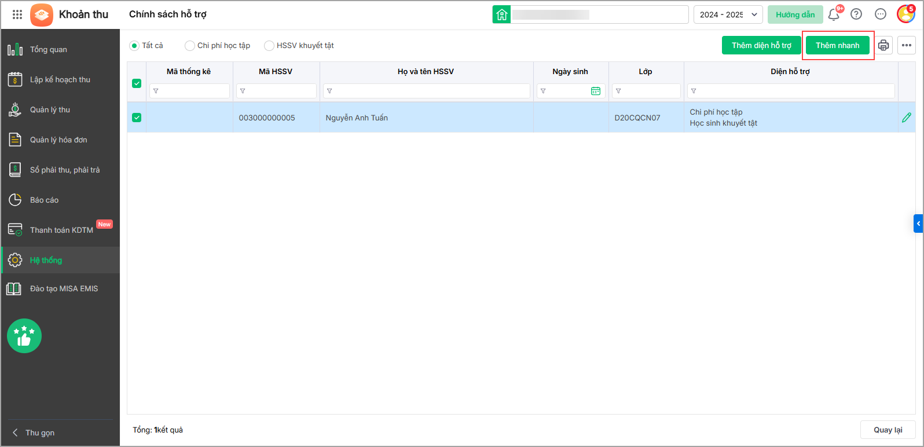Edit row with green pencil icon
Viewport: 924px width, 447px height.
click(x=907, y=118)
